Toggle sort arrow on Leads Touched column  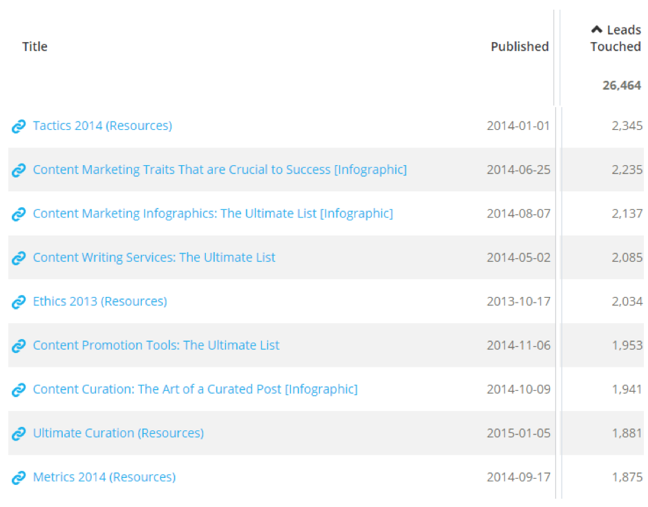(x=596, y=29)
